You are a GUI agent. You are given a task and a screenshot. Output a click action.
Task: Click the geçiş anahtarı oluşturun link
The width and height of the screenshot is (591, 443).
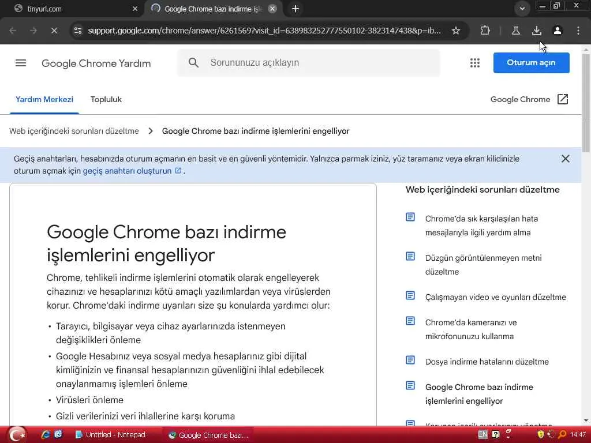pyautogui.click(x=132, y=171)
